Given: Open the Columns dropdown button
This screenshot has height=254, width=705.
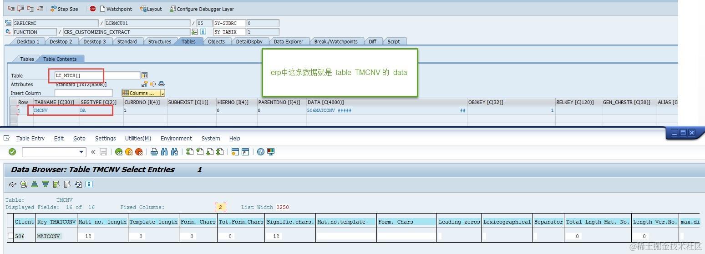Looking at the screenshot, I should point(143,93).
